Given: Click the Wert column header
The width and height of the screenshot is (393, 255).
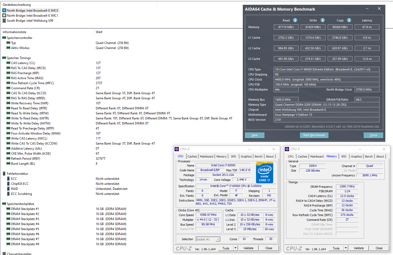Looking at the screenshot, I should (99, 32).
